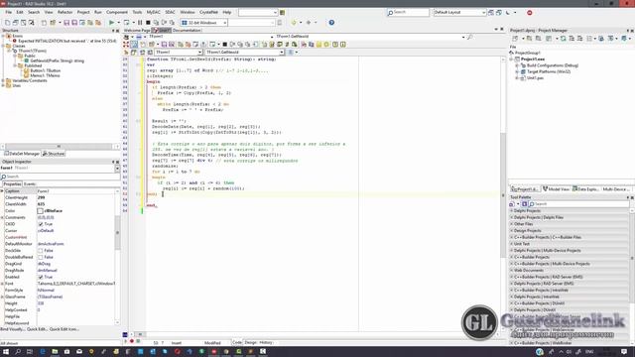Click the Active Configuration icon beside menu combo

click(282, 13)
